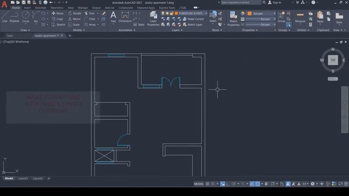
Task: Open the Output ribbon tab
Action: click(x=96, y=8)
